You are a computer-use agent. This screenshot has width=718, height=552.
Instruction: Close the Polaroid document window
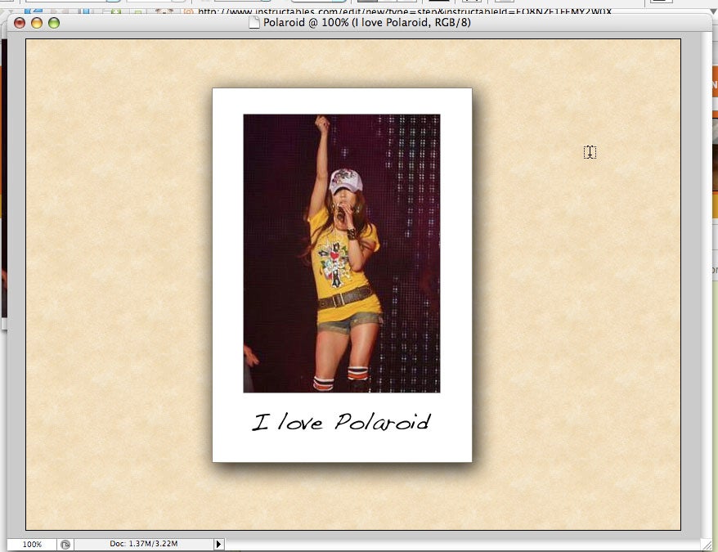(20, 22)
